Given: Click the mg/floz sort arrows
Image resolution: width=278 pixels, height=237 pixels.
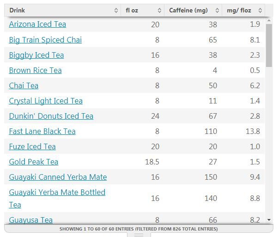Looking at the screenshot, I should click(x=260, y=11).
